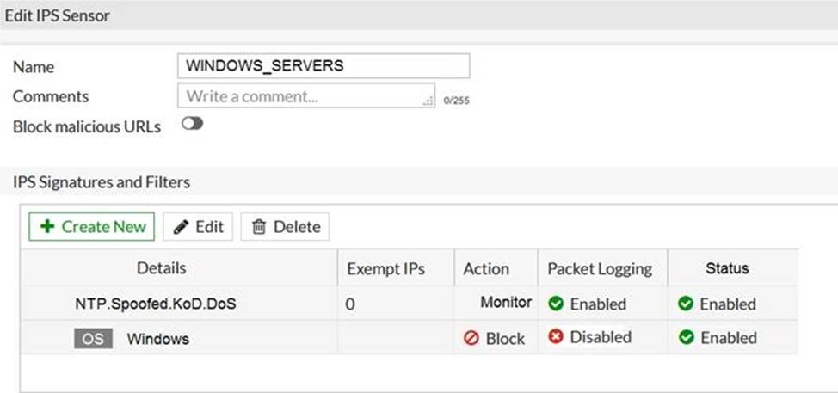Click the Monitor action in NTP row
This screenshot has height=393, width=838.
[x=506, y=303]
